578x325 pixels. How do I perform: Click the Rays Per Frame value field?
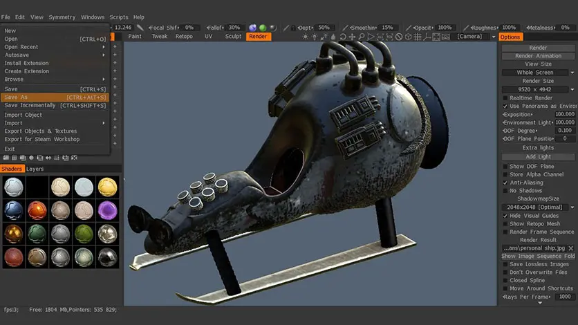click(565, 297)
